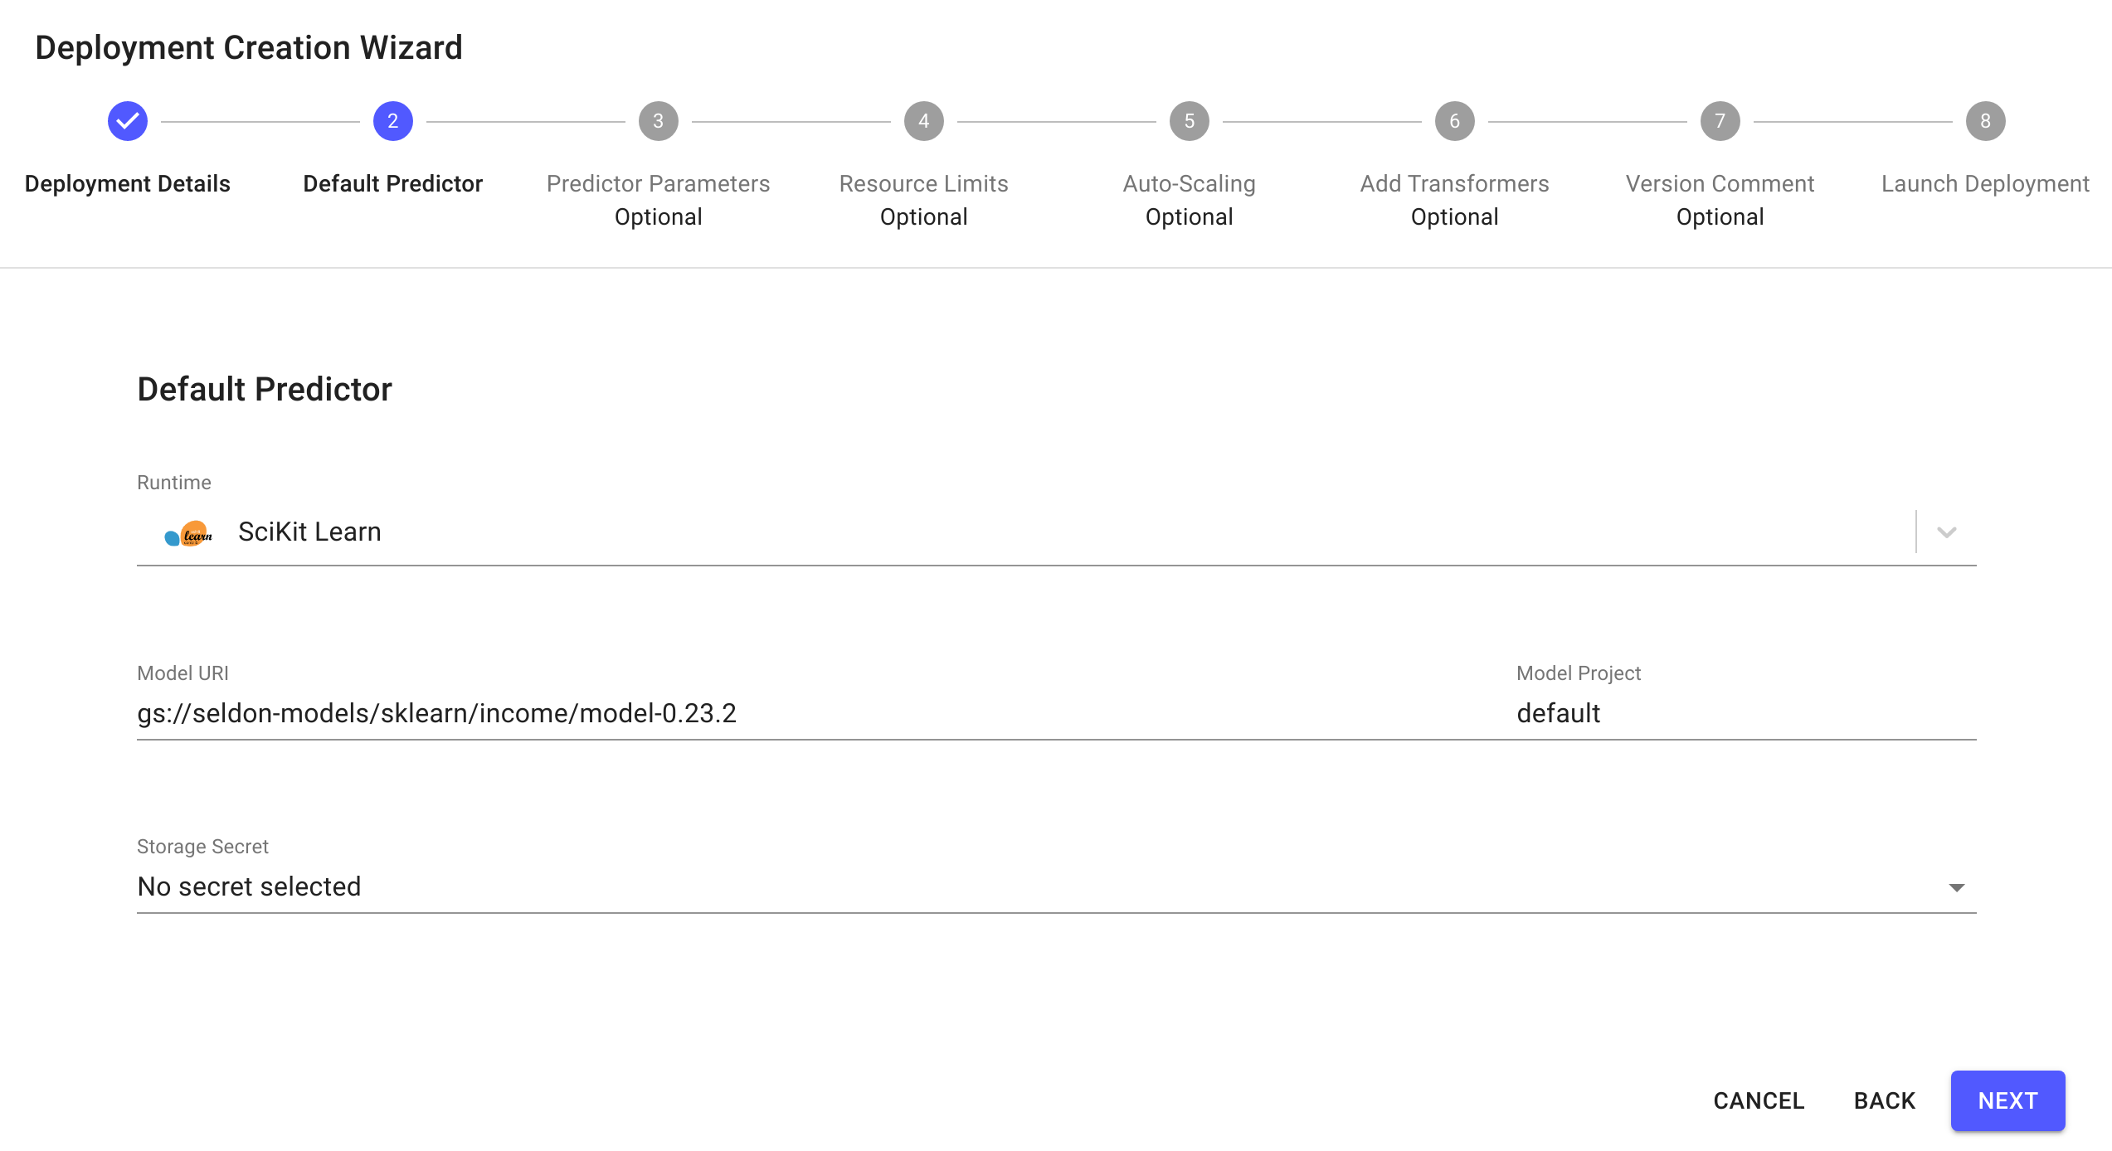
Task: Click the NEXT button to proceed
Action: click(x=2008, y=1100)
